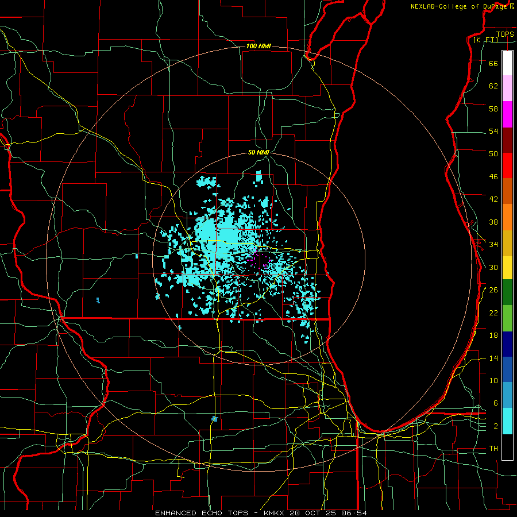The height and width of the screenshot is (517, 517).
Task: Click the yellow legend swatch
Action: pyautogui.click(x=507, y=268)
